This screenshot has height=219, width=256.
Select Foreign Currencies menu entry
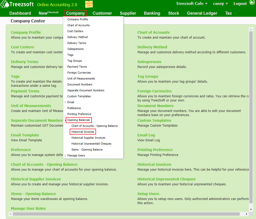coord(79,73)
